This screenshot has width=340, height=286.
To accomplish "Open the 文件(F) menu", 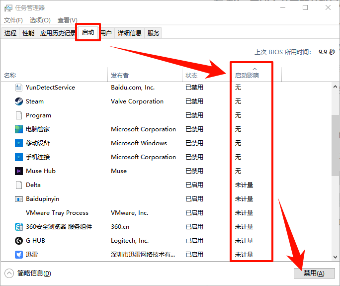I will [13, 20].
